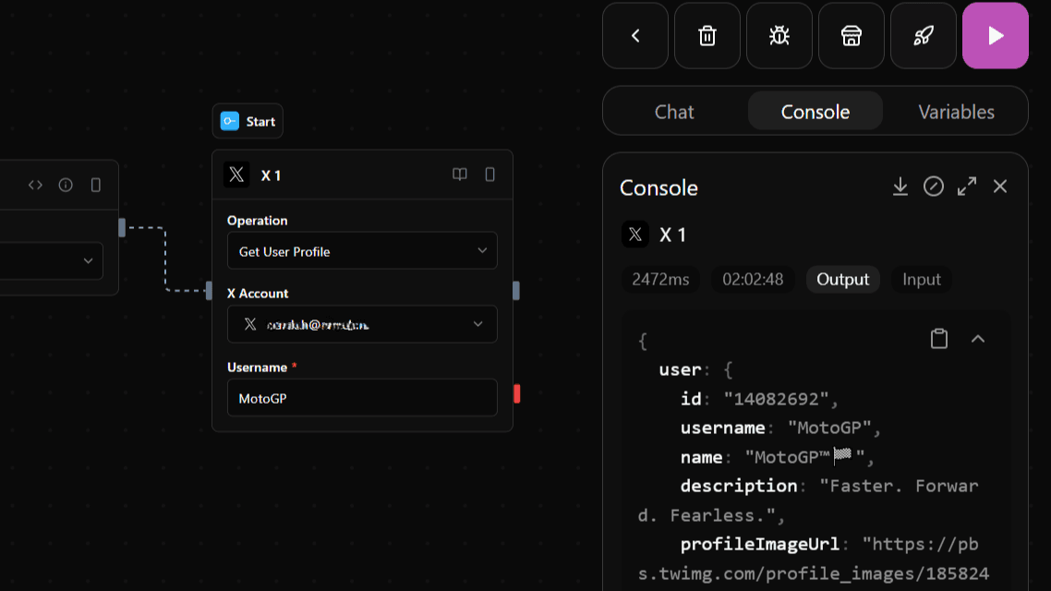Expand console to full screen

967,187
